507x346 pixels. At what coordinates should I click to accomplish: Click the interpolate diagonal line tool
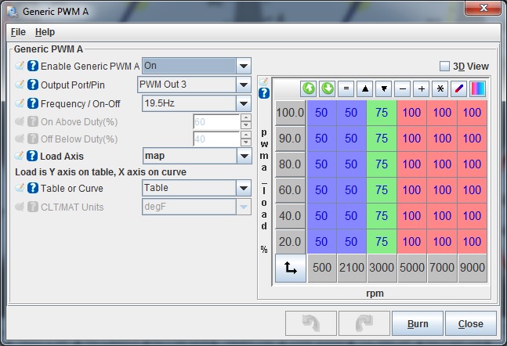[459, 88]
